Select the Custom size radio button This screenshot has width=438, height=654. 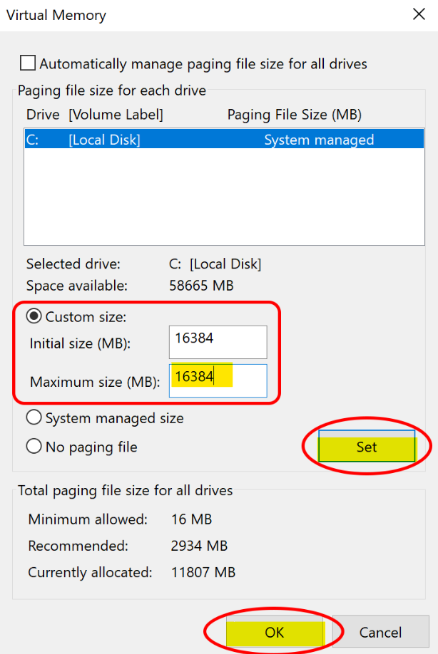pyautogui.click(x=34, y=316)
